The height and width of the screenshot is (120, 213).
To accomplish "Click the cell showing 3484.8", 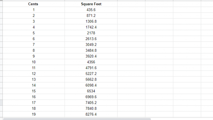I will click(x=91, y=51).
